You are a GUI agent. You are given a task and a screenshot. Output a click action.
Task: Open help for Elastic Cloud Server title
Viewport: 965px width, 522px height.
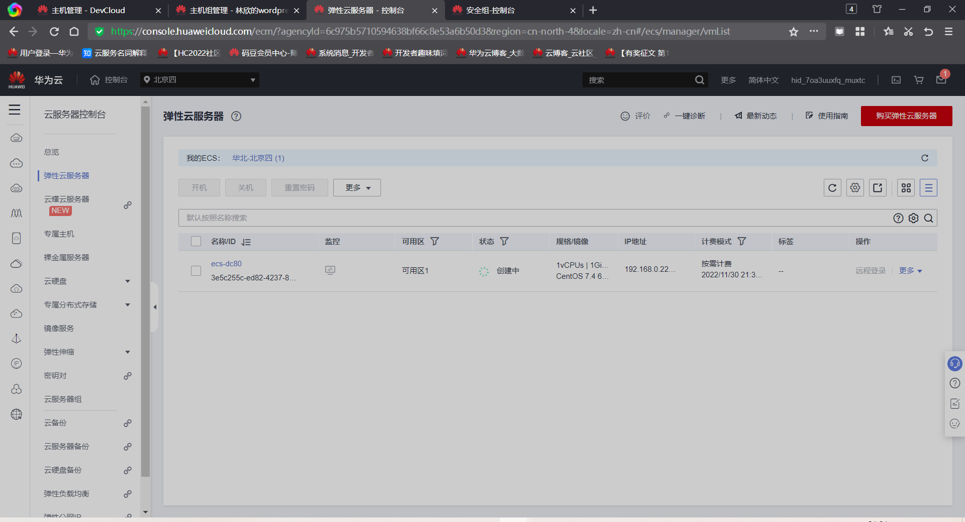(x=236, y=116)
